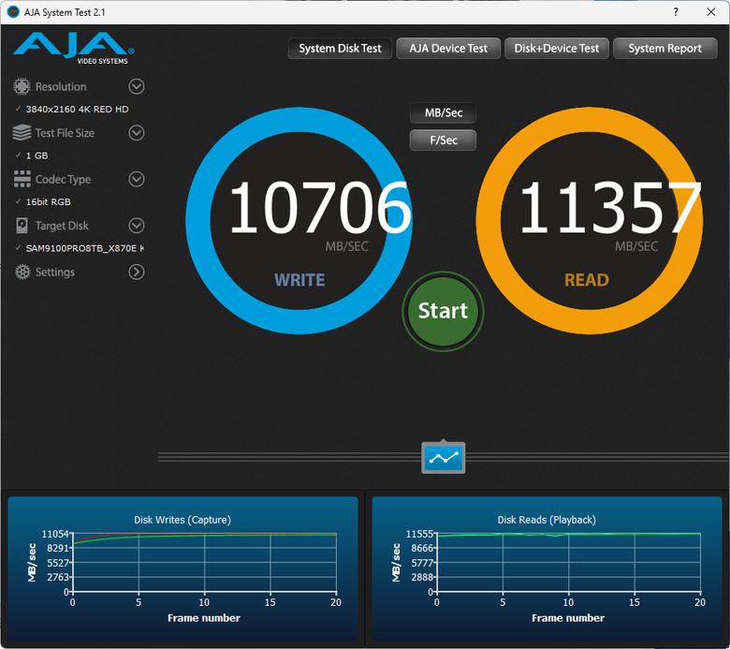Screen dimensions: 730x649
Task: Open help with the question mark button
Action: [x=676, y=12]
